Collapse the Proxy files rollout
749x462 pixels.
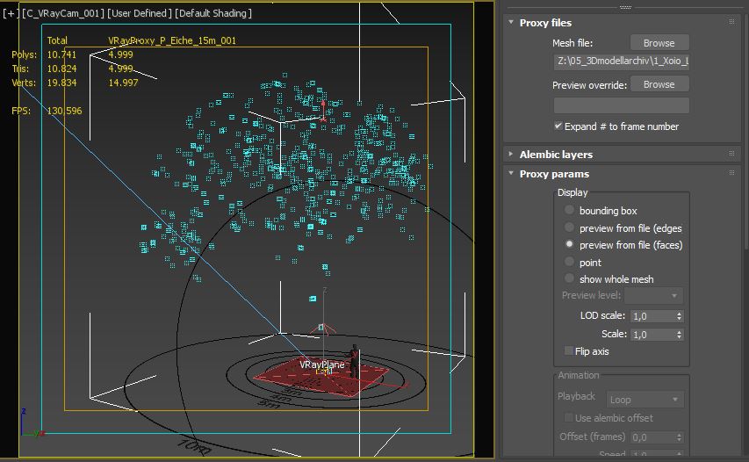point(511,23)
